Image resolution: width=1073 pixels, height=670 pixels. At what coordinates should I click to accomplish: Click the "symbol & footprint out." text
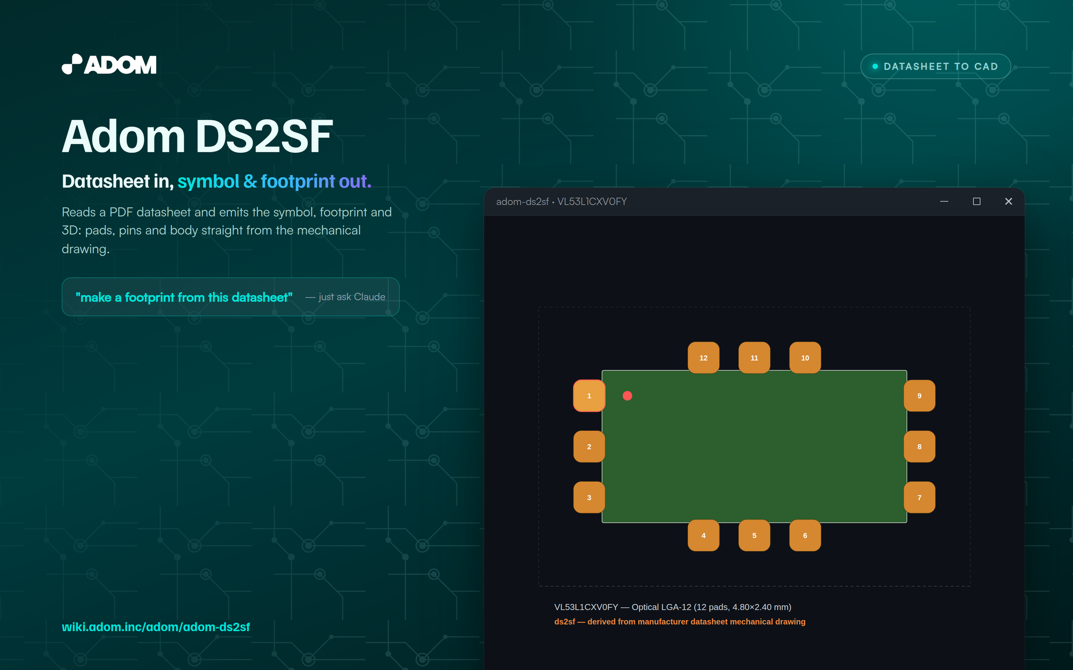274,182
